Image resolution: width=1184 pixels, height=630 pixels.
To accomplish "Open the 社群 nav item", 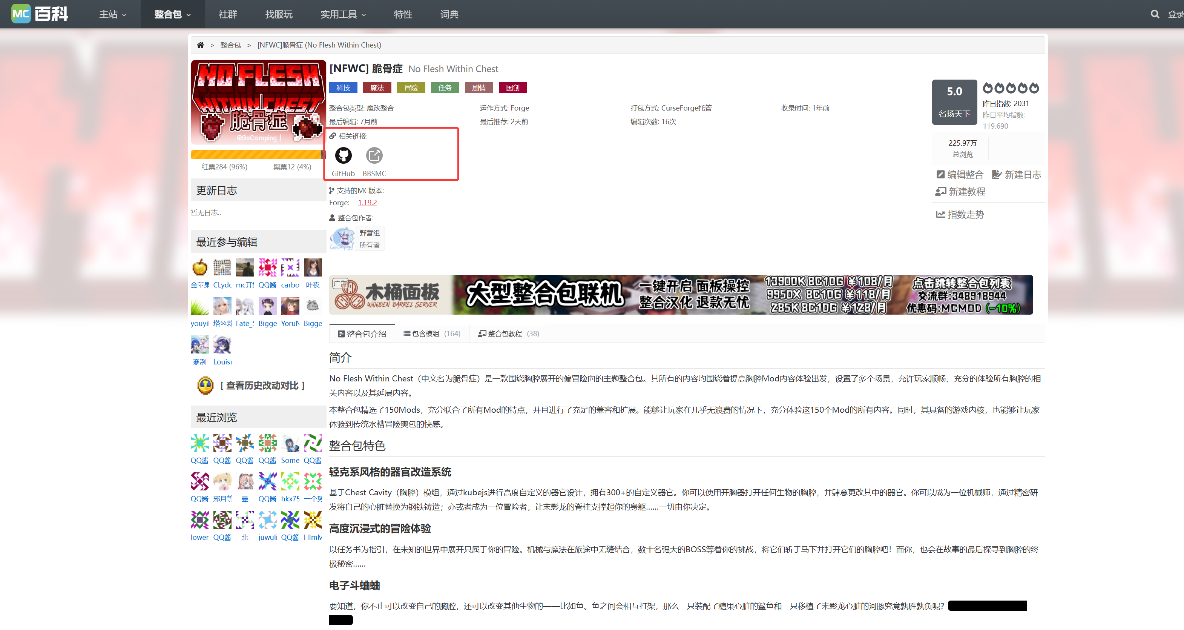I will 228,14.
